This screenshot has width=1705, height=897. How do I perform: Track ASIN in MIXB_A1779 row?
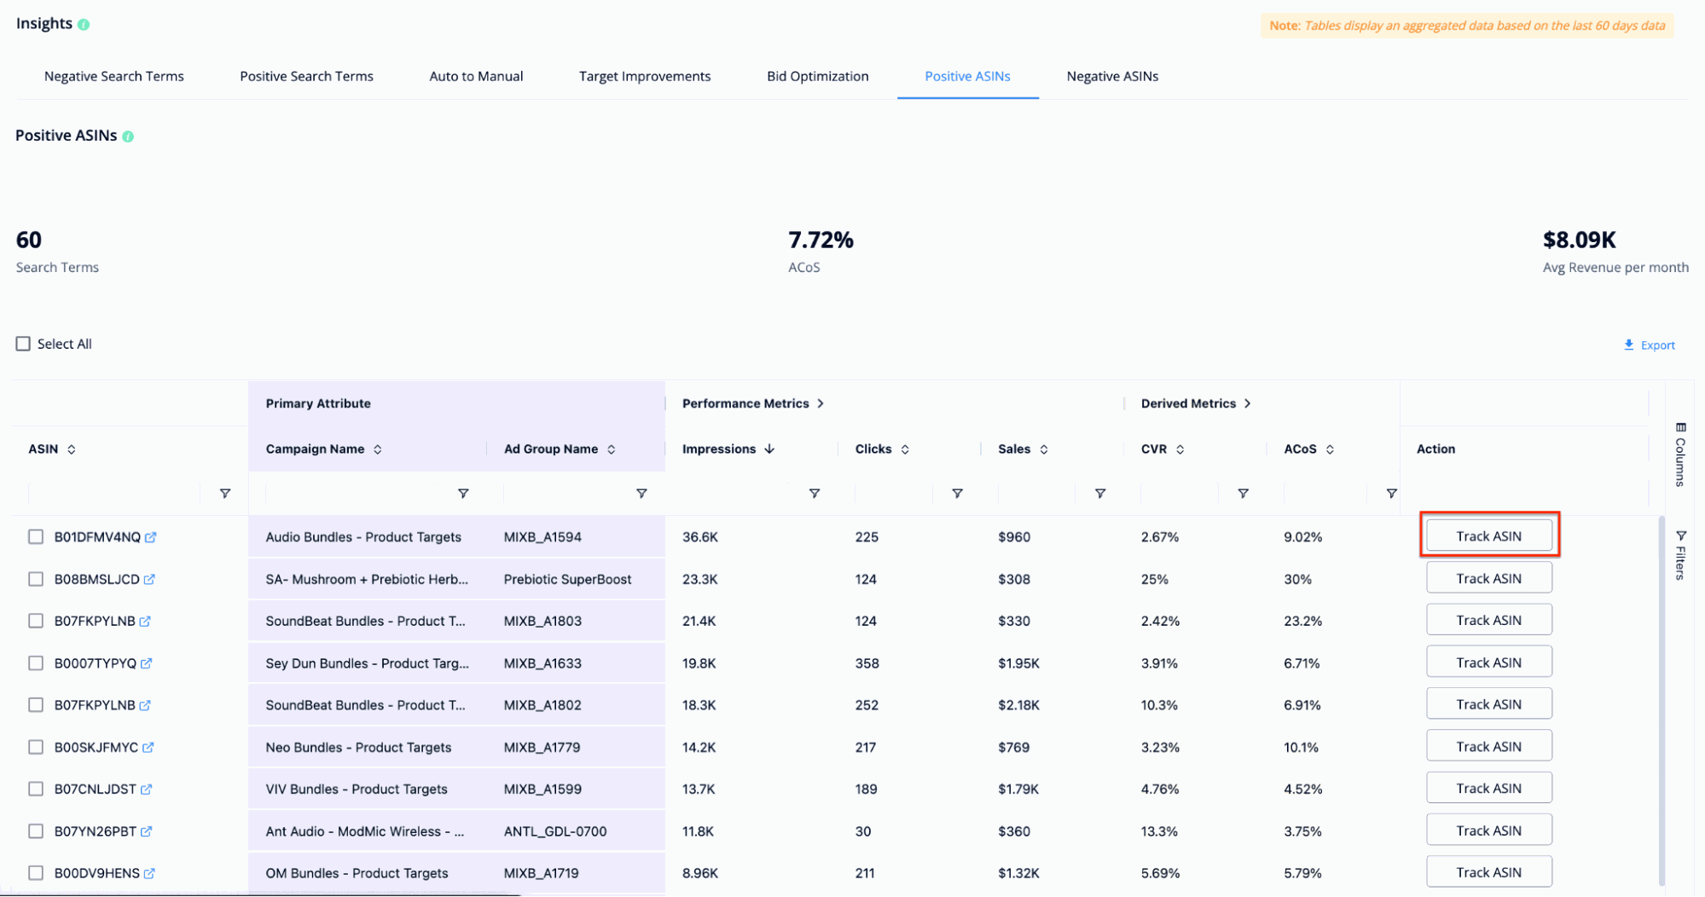coord(1488,746)
